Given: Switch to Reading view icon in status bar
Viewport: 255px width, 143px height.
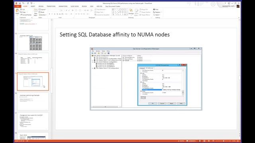Looking at the screenshot, I should pyautogui.click(x=209, y=141).
